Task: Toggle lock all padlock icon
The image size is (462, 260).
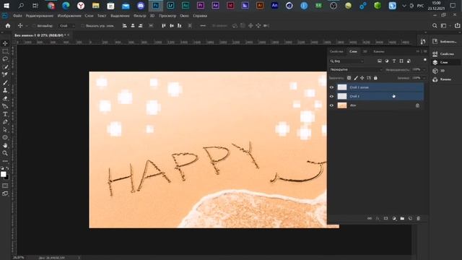Action: (375, 78)
